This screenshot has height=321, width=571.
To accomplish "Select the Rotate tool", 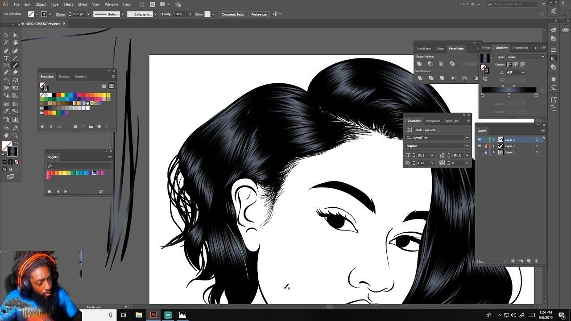I will pyautogui.click(x=6, y=81).
